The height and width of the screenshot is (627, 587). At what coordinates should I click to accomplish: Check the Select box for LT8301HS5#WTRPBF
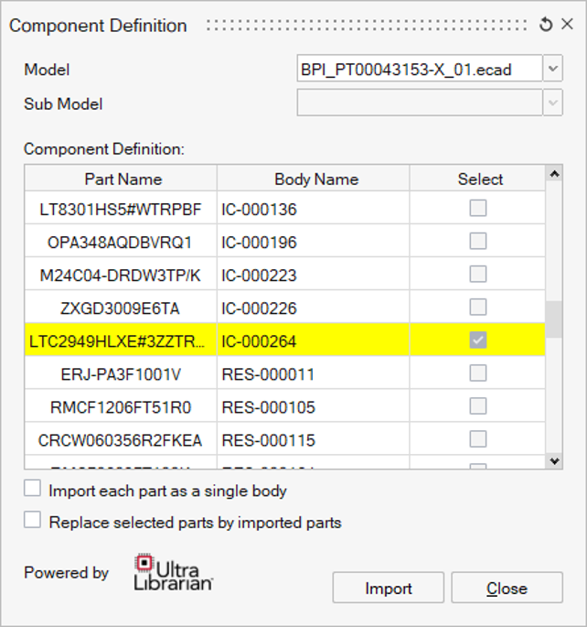478,209
